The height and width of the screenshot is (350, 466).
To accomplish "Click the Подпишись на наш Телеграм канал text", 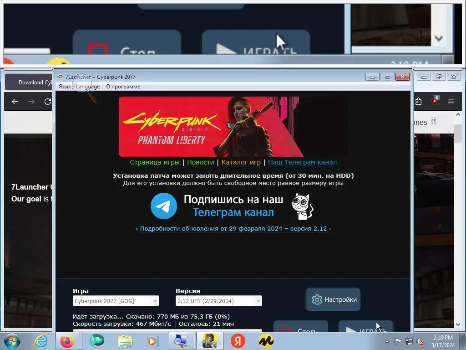I will coord(233,206).
